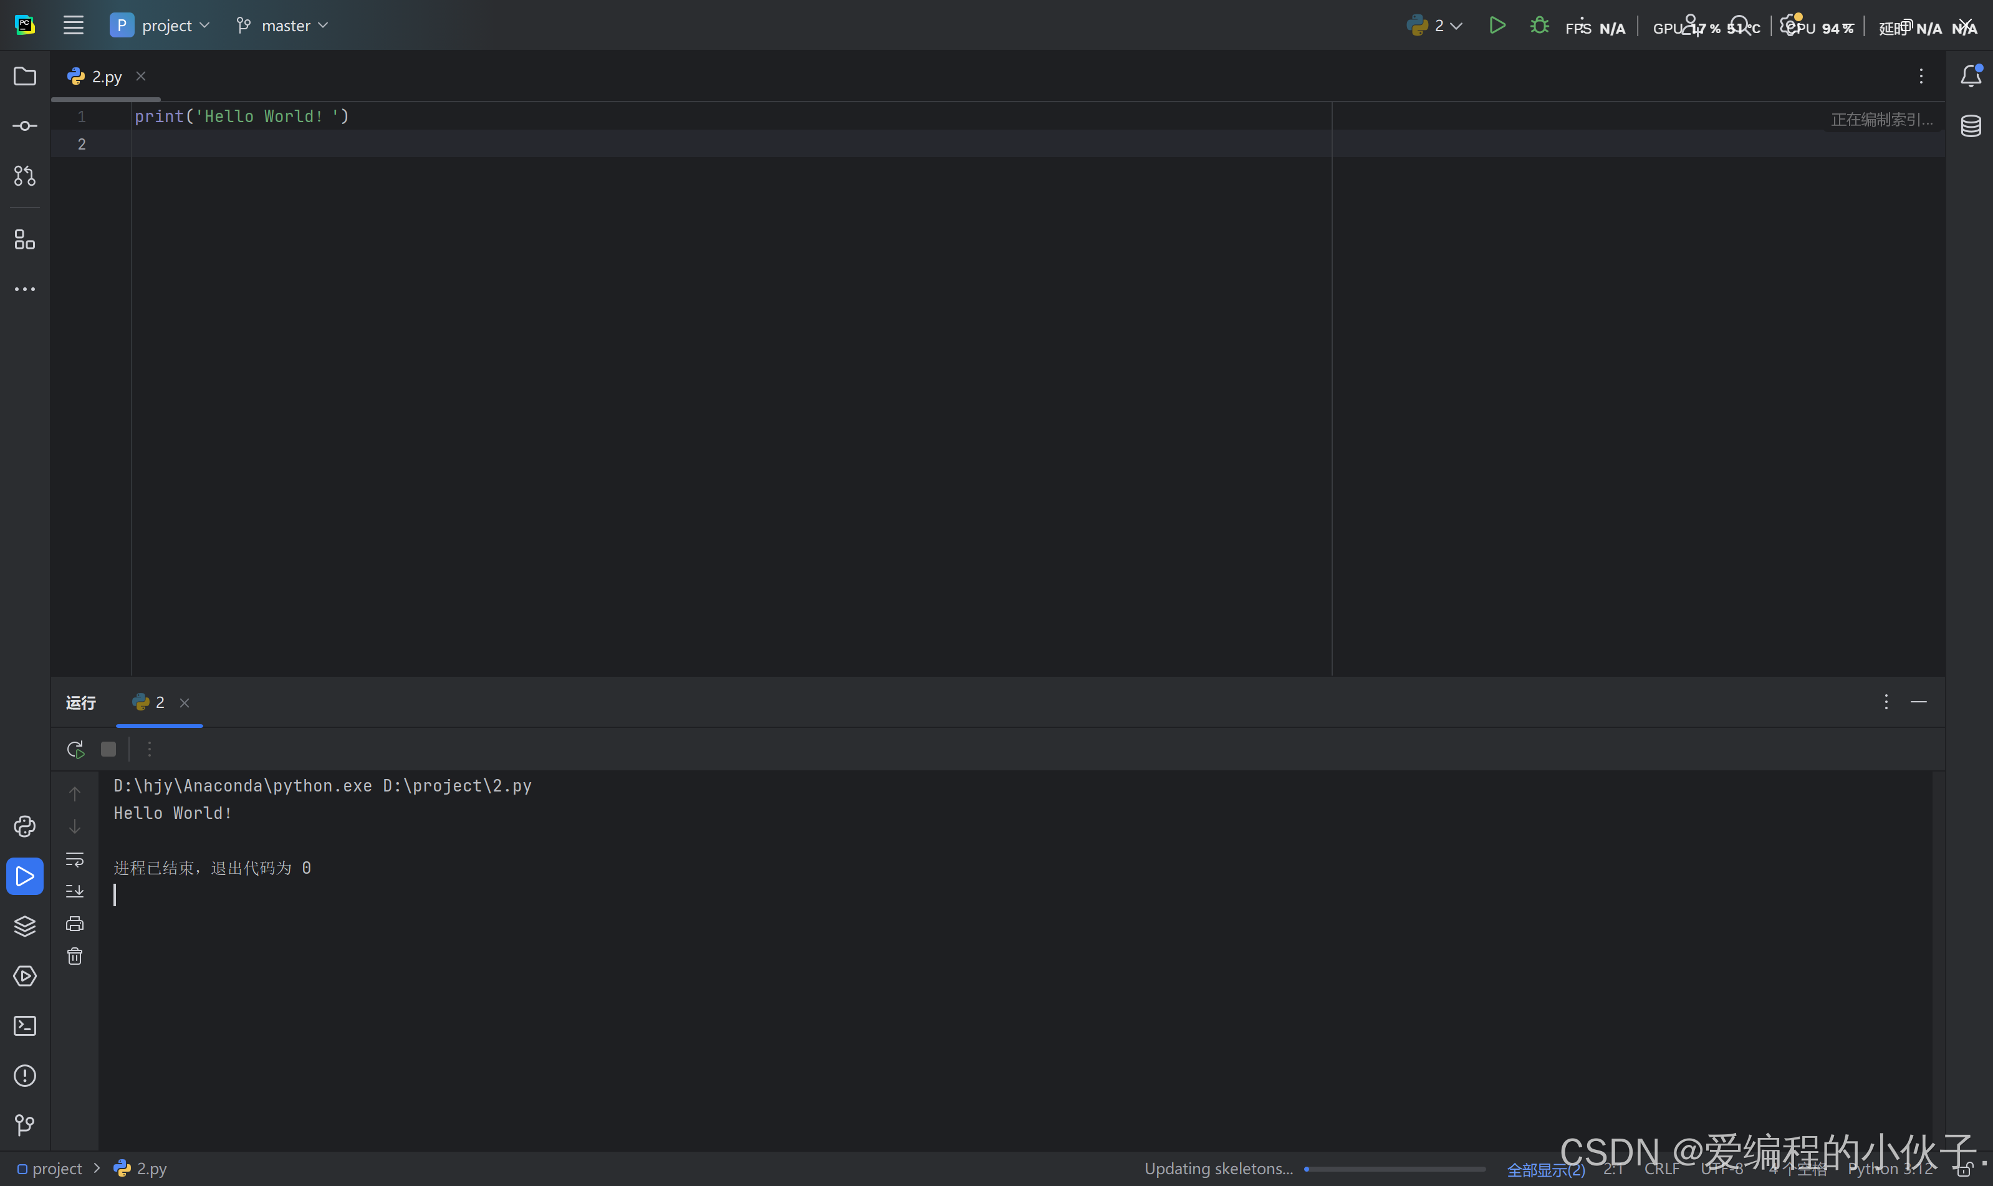Open the master branch dropdown

[x=282, y=26]
